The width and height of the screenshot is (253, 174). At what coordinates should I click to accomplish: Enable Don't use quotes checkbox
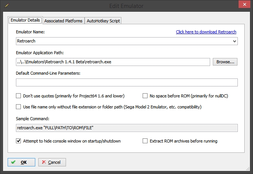(18, 96)
